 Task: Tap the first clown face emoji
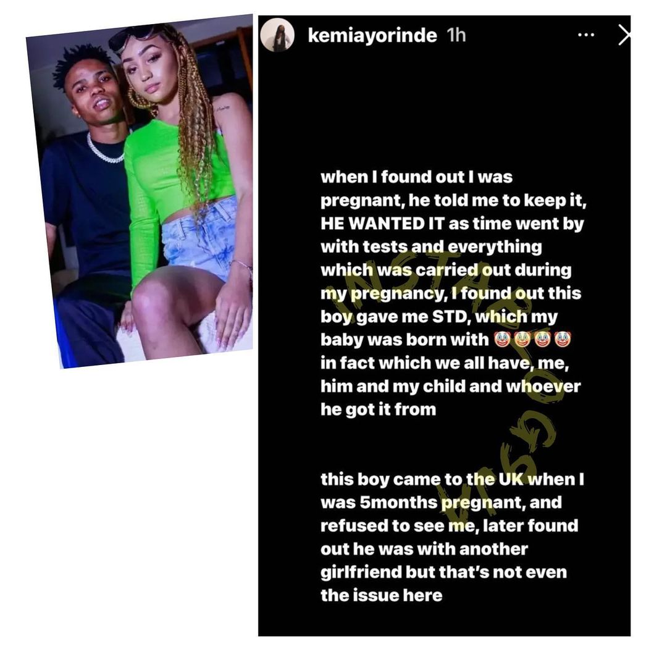(x=502, y=340)
